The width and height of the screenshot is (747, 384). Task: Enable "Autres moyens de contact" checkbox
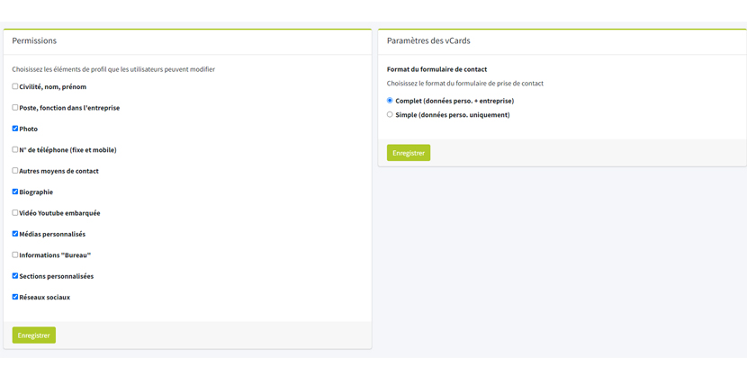15,170
